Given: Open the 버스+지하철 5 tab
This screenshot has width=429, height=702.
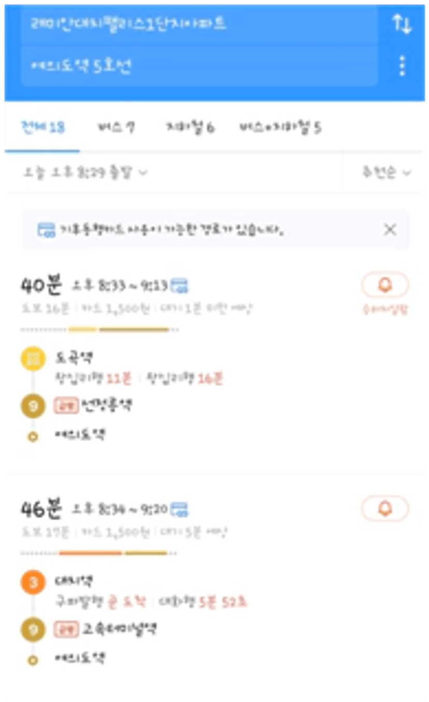Looking at the screenshot, I should 280,128.
